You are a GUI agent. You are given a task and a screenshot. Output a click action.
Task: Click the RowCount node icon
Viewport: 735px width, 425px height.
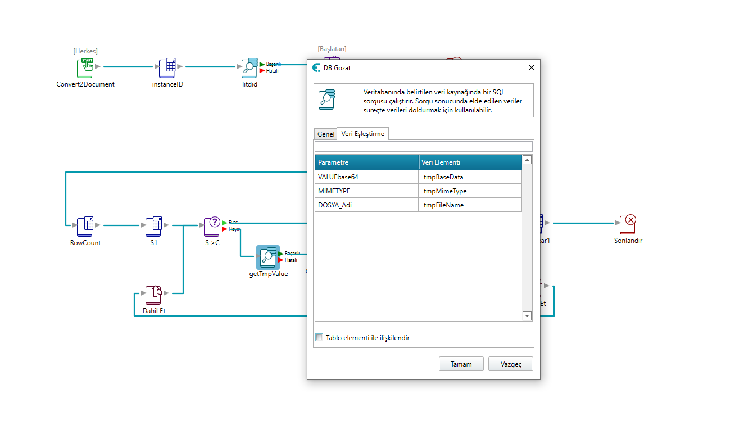85,225
